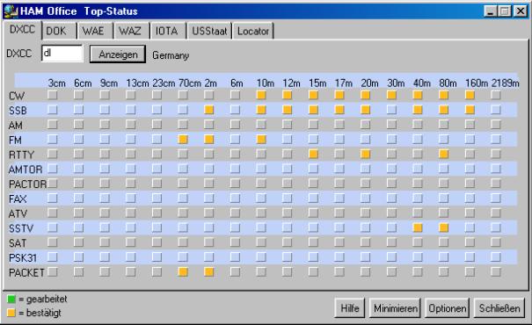Toggle the PACKET 2m status box
This screenshot has width=532, height=325.
coord(209,271)
